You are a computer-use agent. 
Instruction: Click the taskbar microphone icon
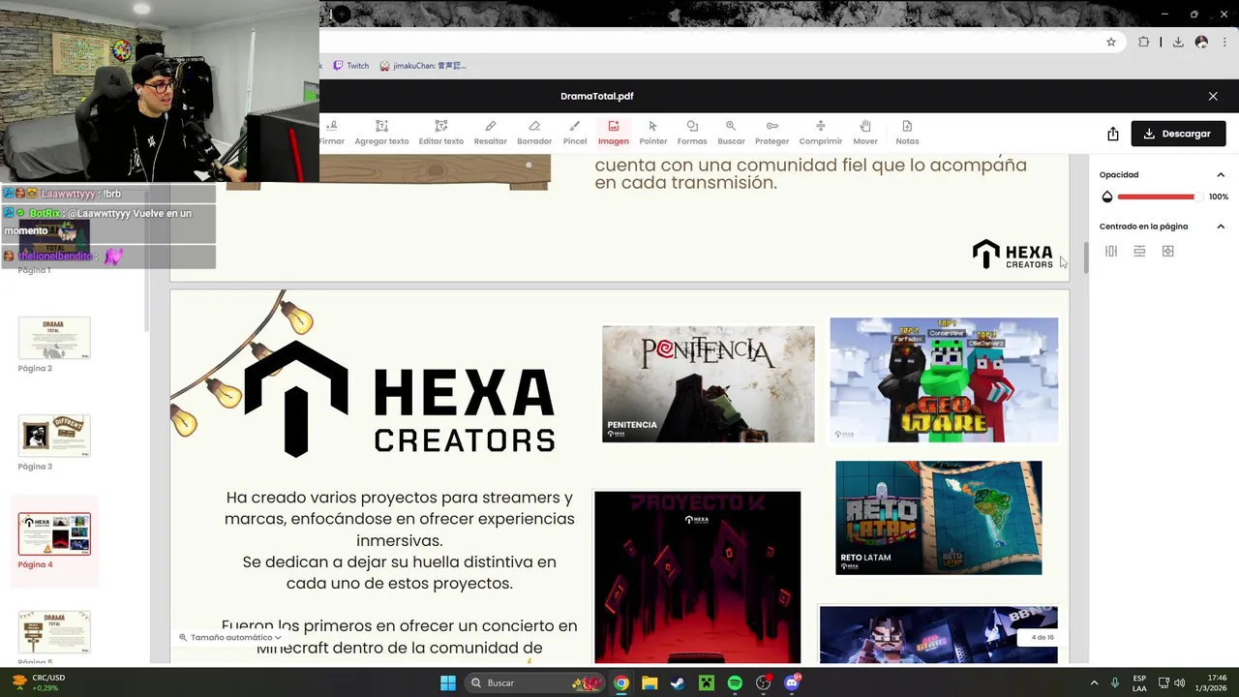pyautogui.click(x=1115, y=682)
